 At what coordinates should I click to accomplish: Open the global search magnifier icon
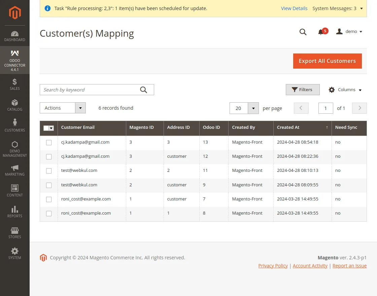click(x=303, y=32)
